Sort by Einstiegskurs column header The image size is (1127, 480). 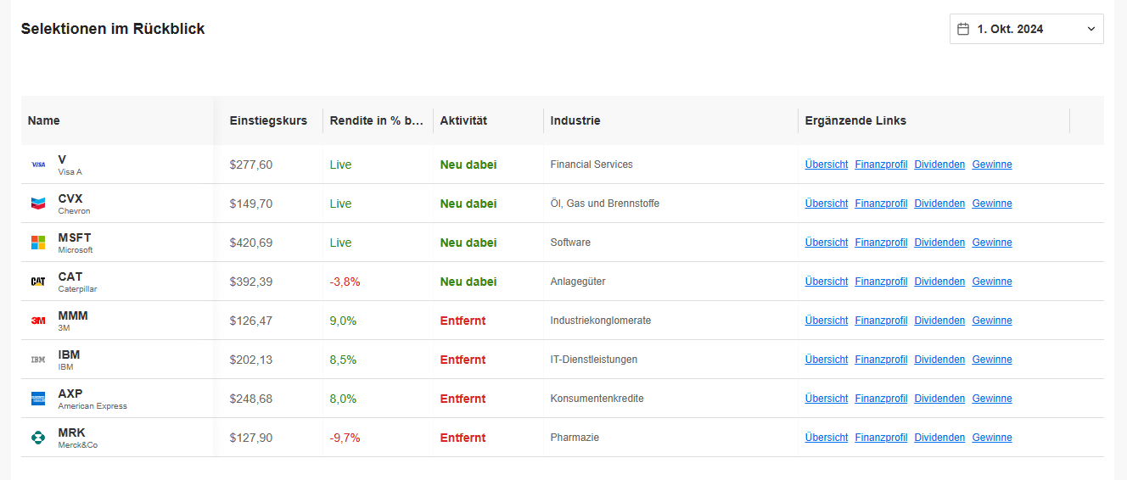pyautogui.click(x=268, y=120)
